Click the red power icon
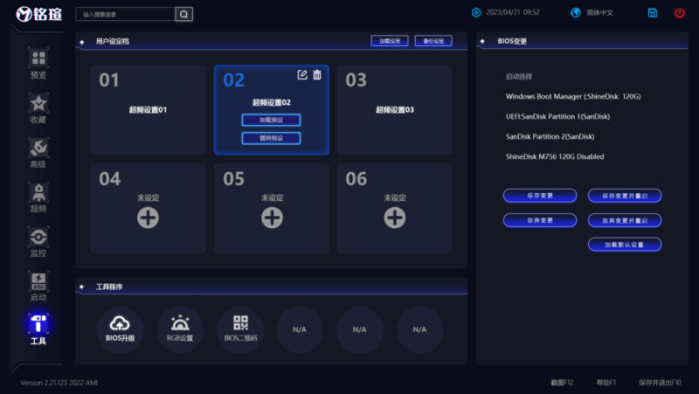699x394 pixels. (680, 13)
